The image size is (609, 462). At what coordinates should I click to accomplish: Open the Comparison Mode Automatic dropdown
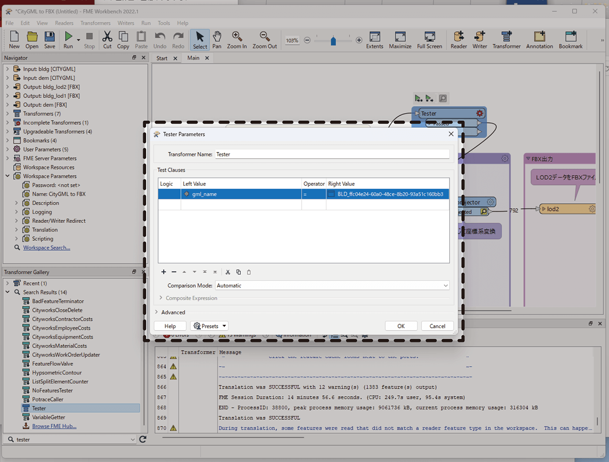pos(332,285)
